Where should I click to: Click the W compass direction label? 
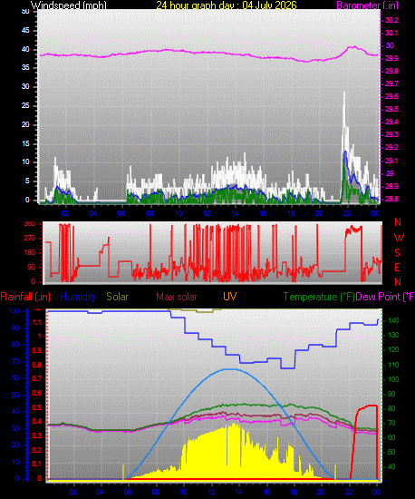(x=399, y=237)
